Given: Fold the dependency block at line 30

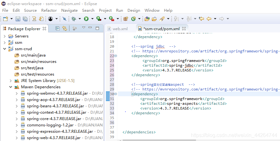Looking at the screenshot, I should [116, 94].
